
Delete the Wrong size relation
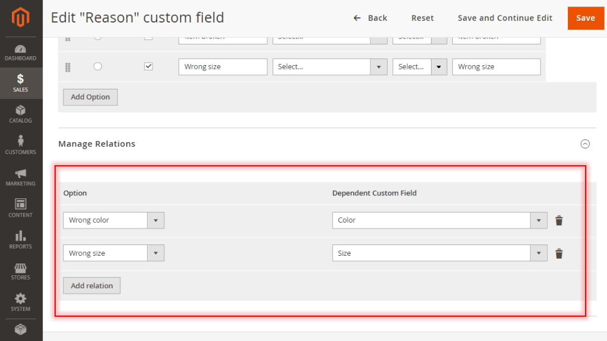[x=559, y=253]
